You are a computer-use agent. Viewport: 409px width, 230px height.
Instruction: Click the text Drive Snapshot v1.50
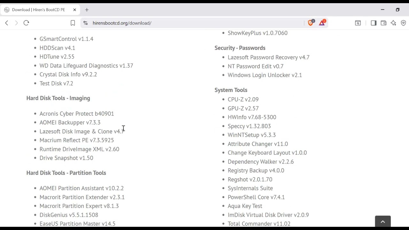click(66, 158)
